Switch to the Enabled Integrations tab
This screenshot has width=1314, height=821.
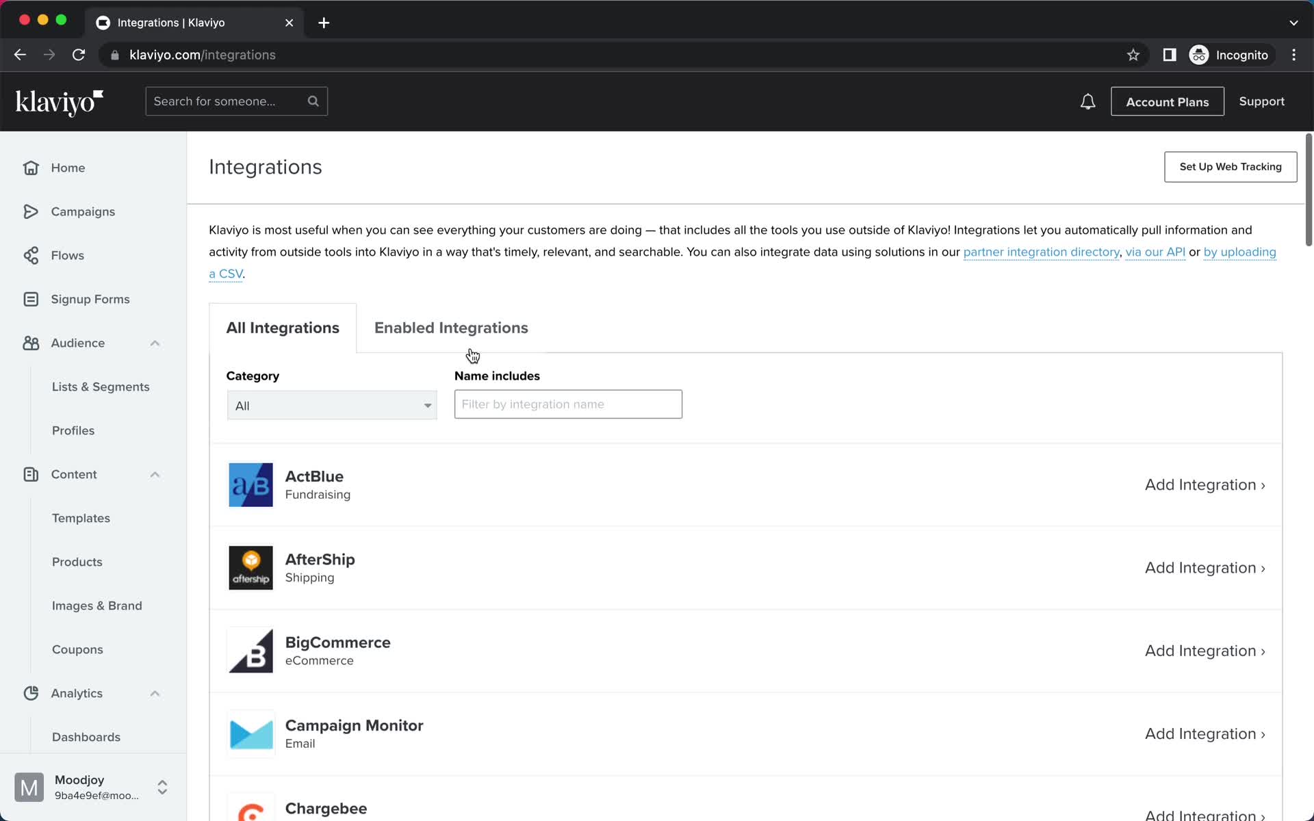click(x=451, y=328)
